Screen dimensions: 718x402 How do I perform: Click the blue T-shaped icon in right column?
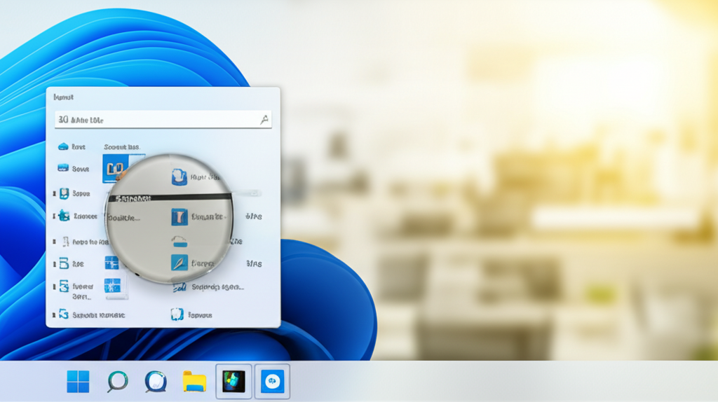coord(179,216)
